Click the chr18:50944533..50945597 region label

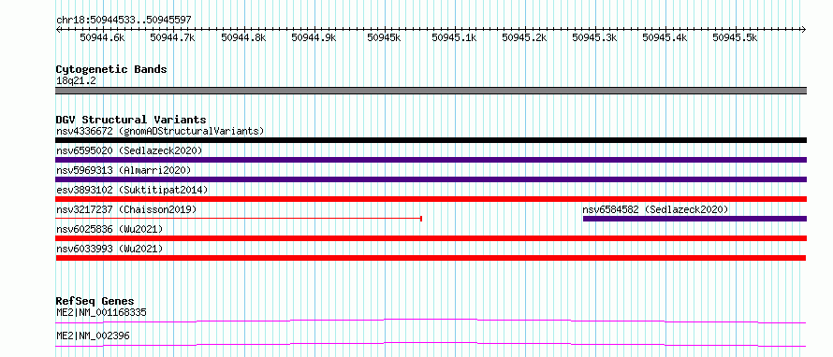(x=124, y=20)
